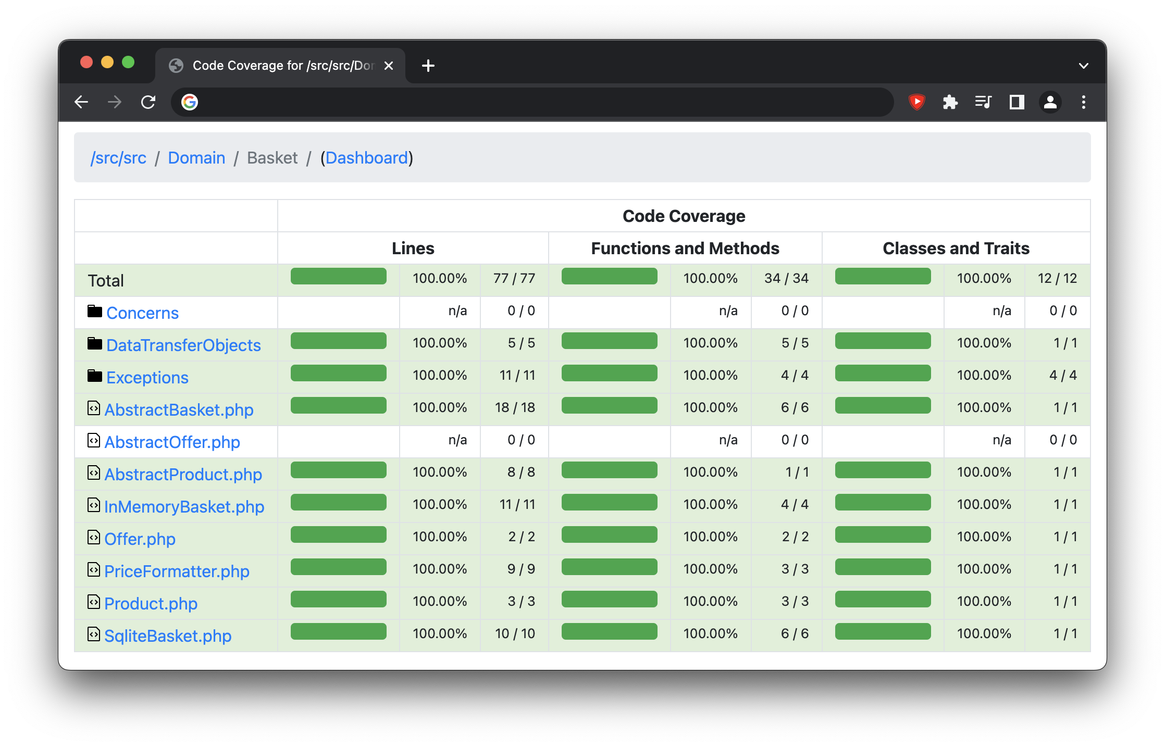
Task: Click the Exceptions Functions progress bar
Action: coord(610,373)
